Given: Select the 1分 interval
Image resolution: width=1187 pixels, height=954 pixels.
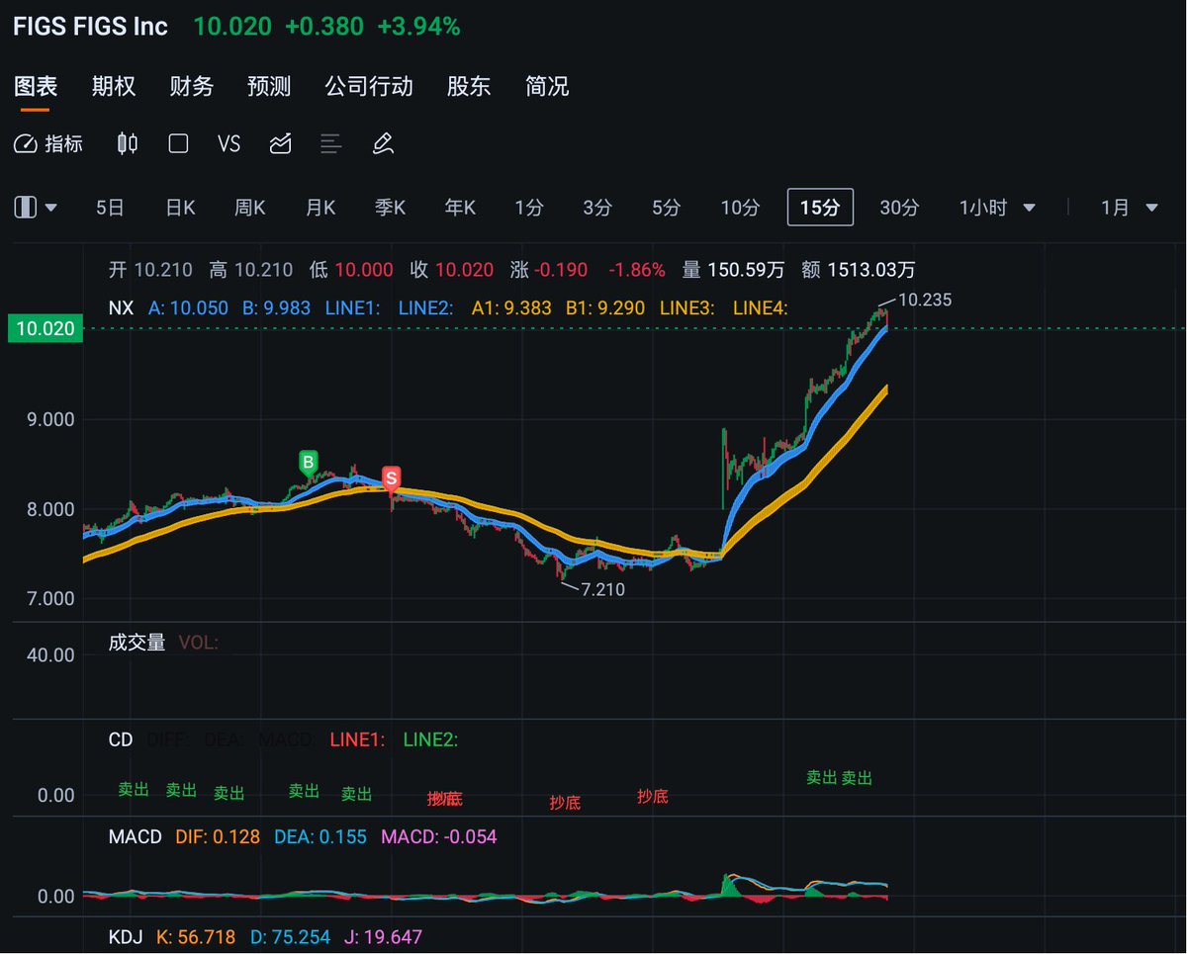Looking at the screenshot, I should (529, 208).
